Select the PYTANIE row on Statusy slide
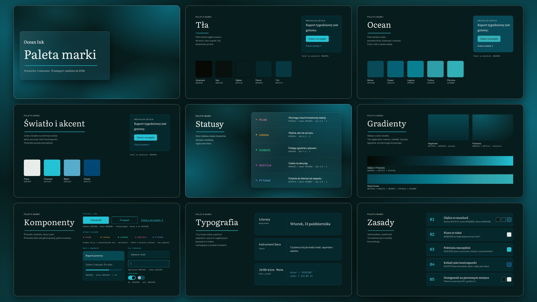 tap(296, 180)
